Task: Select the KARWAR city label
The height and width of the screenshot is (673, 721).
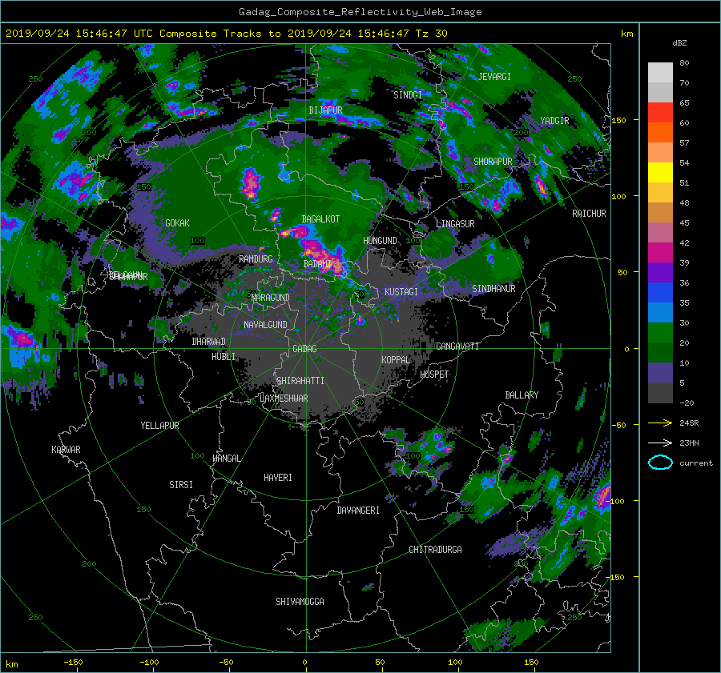Action: click(66, 450)
